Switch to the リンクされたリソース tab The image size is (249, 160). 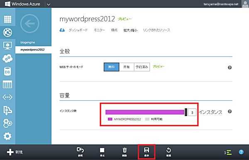pos(156,30)
